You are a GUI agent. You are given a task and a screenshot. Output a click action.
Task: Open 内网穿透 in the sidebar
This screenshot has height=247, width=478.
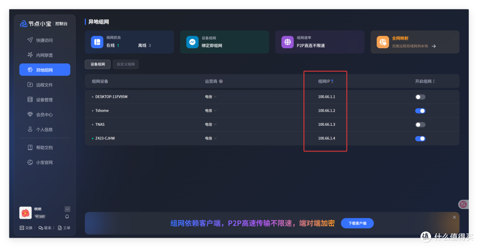45,55
